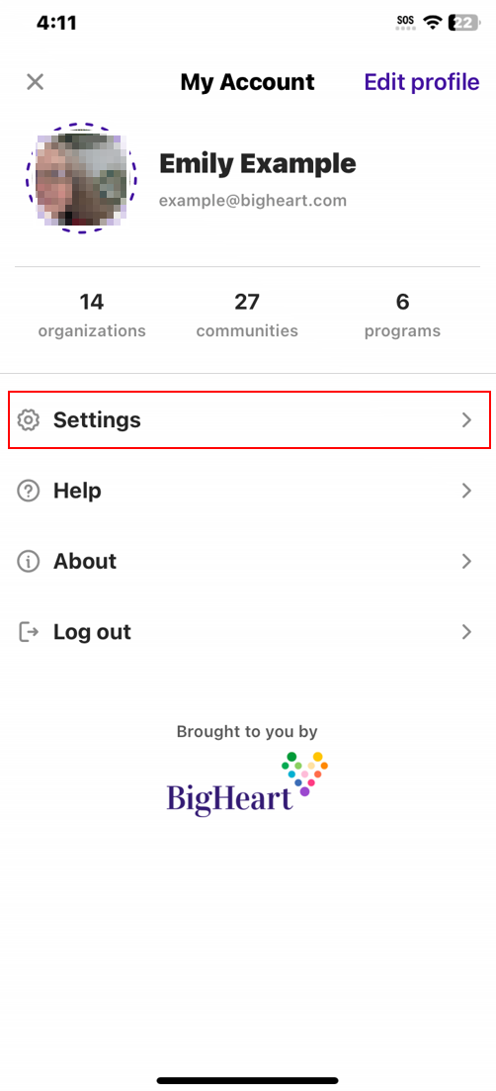Tap the About info circle icon

coord(29,562)
